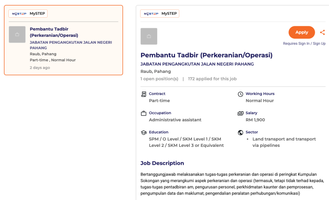Click the Job Description heading

click(162, 163)
